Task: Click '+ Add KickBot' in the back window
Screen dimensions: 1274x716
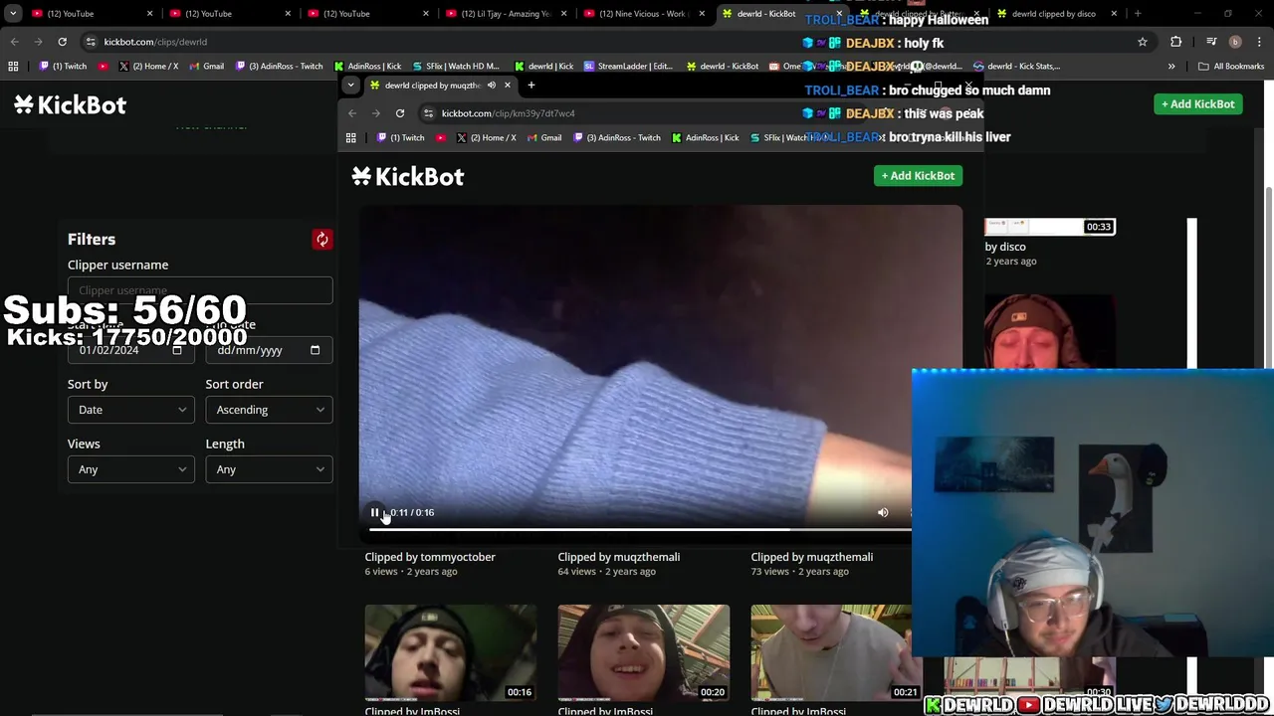Action: point(1198,104)
